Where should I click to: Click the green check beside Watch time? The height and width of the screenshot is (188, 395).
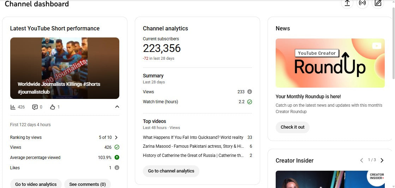(x=250, y=102)
